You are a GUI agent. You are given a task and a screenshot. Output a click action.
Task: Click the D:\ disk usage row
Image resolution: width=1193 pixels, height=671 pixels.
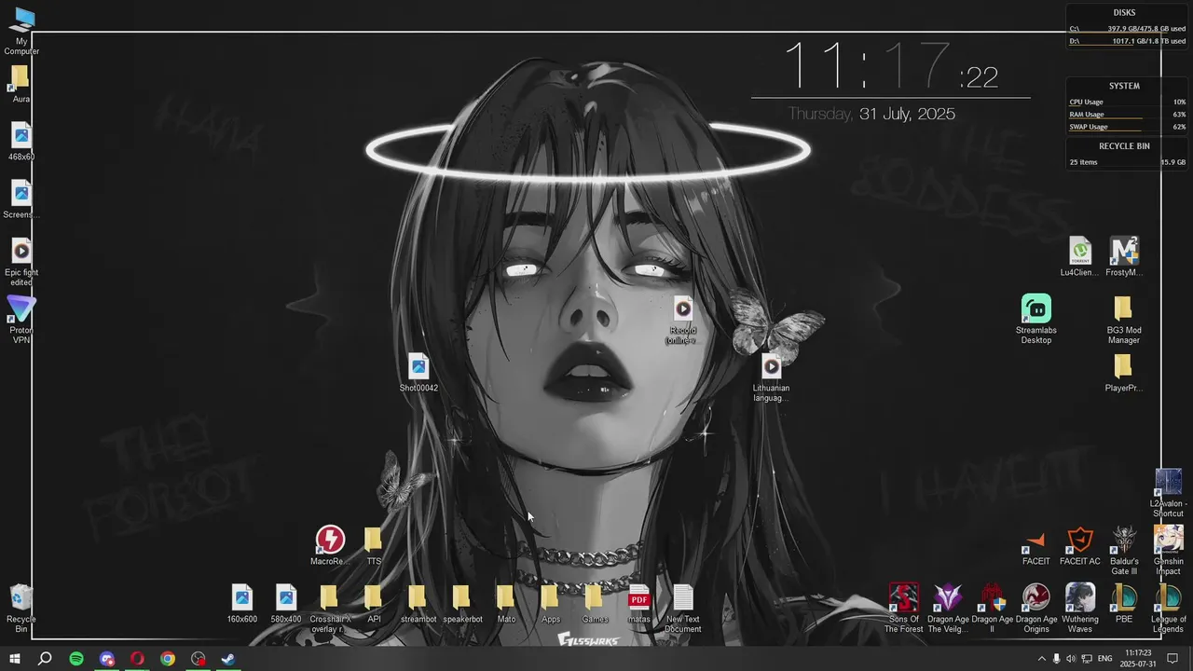(1128, 41)
